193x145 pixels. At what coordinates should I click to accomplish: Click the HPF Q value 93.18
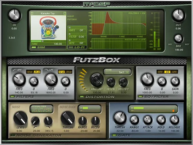[x=34, y=93]
